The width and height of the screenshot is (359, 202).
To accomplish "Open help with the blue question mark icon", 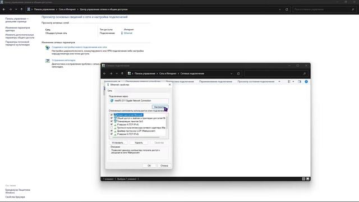I will (x=306, y=81).
